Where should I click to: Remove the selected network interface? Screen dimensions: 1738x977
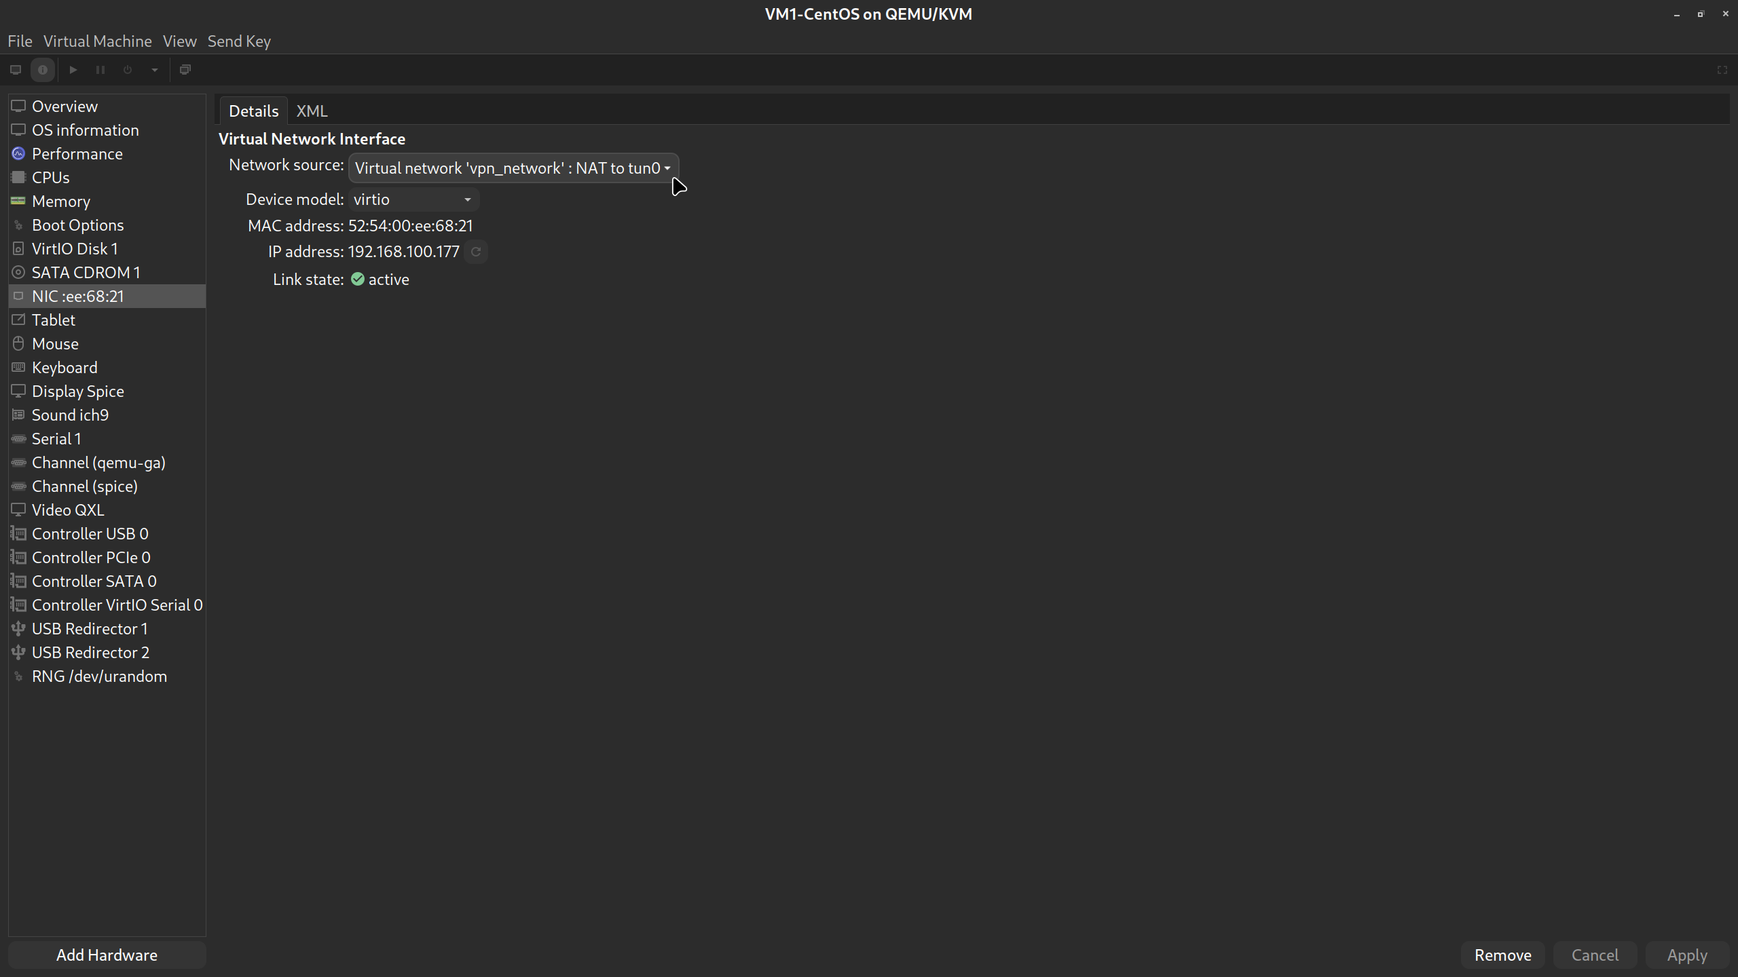1502,955
